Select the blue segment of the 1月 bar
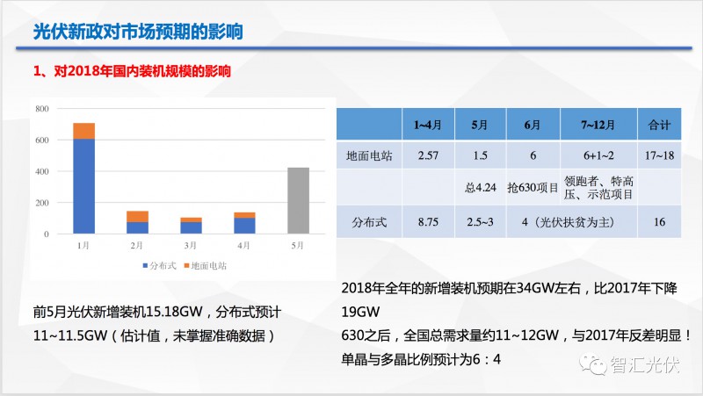The height and width of the screenshot is (396, 703). 83,186
